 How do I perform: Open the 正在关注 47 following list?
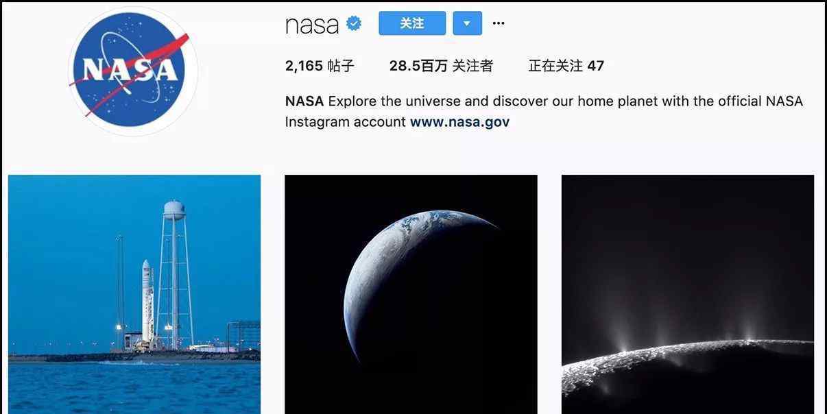566,66
